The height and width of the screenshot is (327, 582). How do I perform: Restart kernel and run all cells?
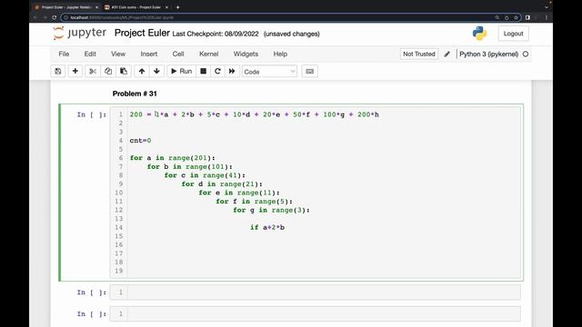232,71
